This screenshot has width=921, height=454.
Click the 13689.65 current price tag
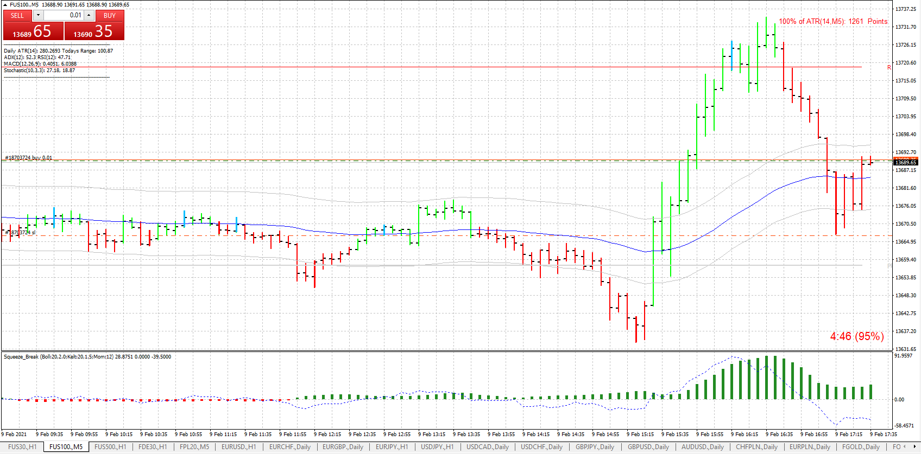tap(906, 162)
